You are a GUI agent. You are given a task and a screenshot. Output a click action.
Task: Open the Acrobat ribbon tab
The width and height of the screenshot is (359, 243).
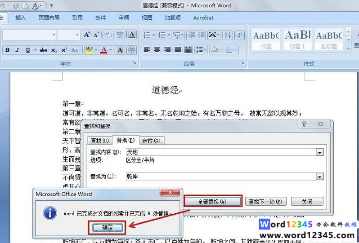pyautogui.click(x=203, y=18)
